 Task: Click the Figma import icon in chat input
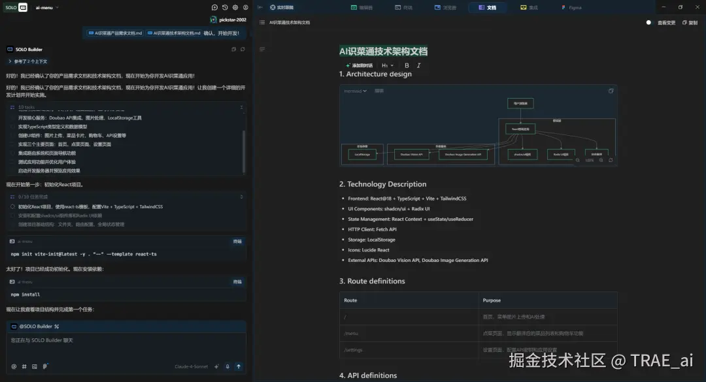tap(45, 366)
